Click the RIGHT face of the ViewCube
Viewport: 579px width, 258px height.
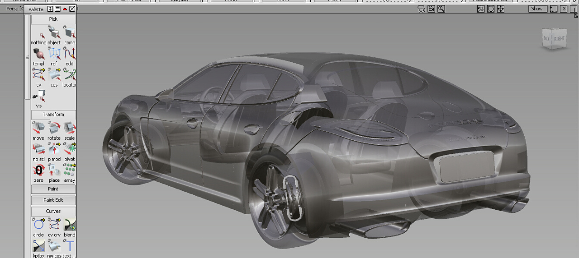coord(560,39)
